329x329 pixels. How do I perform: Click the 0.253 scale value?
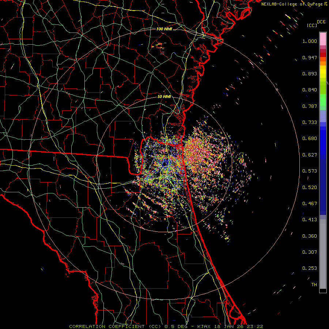310,268
